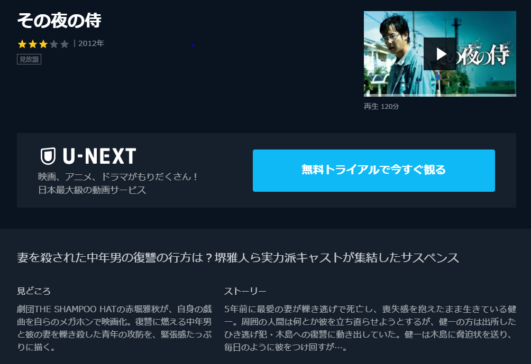Click the ストーリー section heading

tap(245, 291)
